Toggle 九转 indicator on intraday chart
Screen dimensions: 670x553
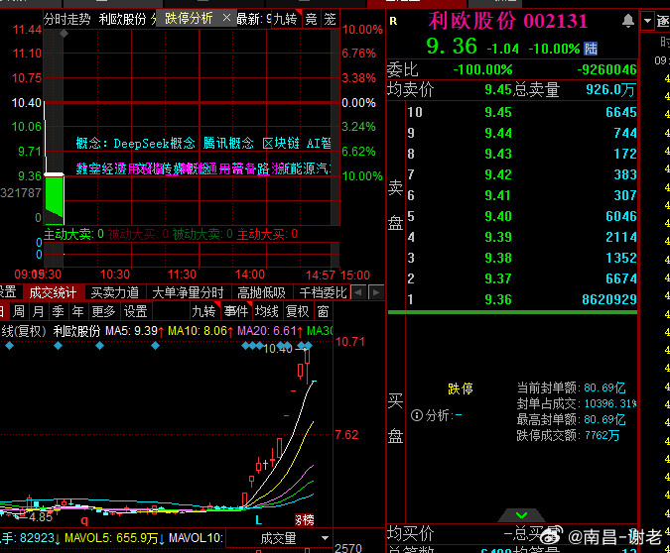tap(286, 19)
